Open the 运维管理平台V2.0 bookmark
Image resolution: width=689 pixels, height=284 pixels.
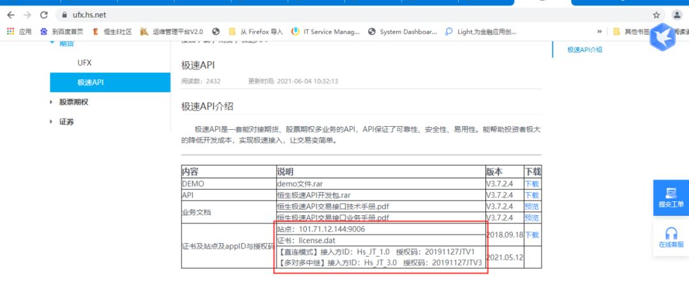tap(172, 32)
